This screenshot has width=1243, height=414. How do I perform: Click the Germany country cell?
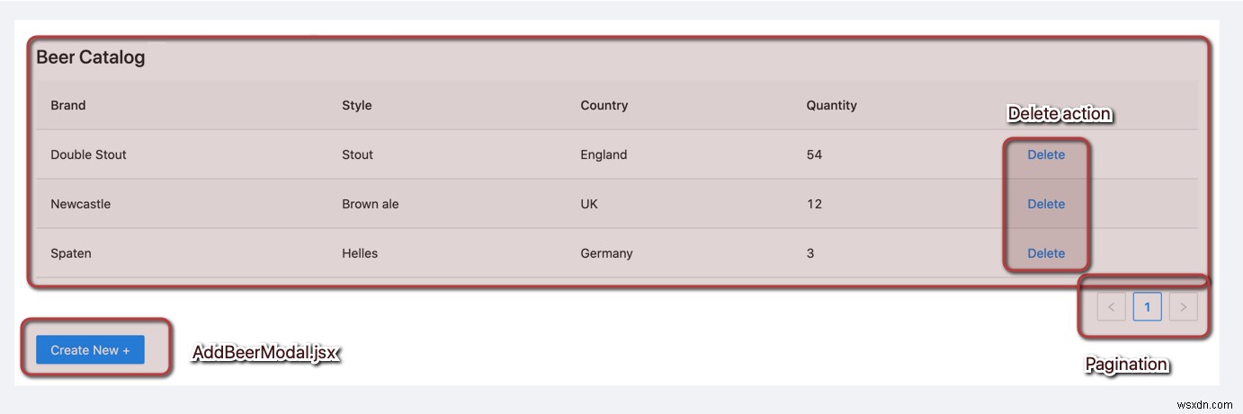[x=606, y=253]
